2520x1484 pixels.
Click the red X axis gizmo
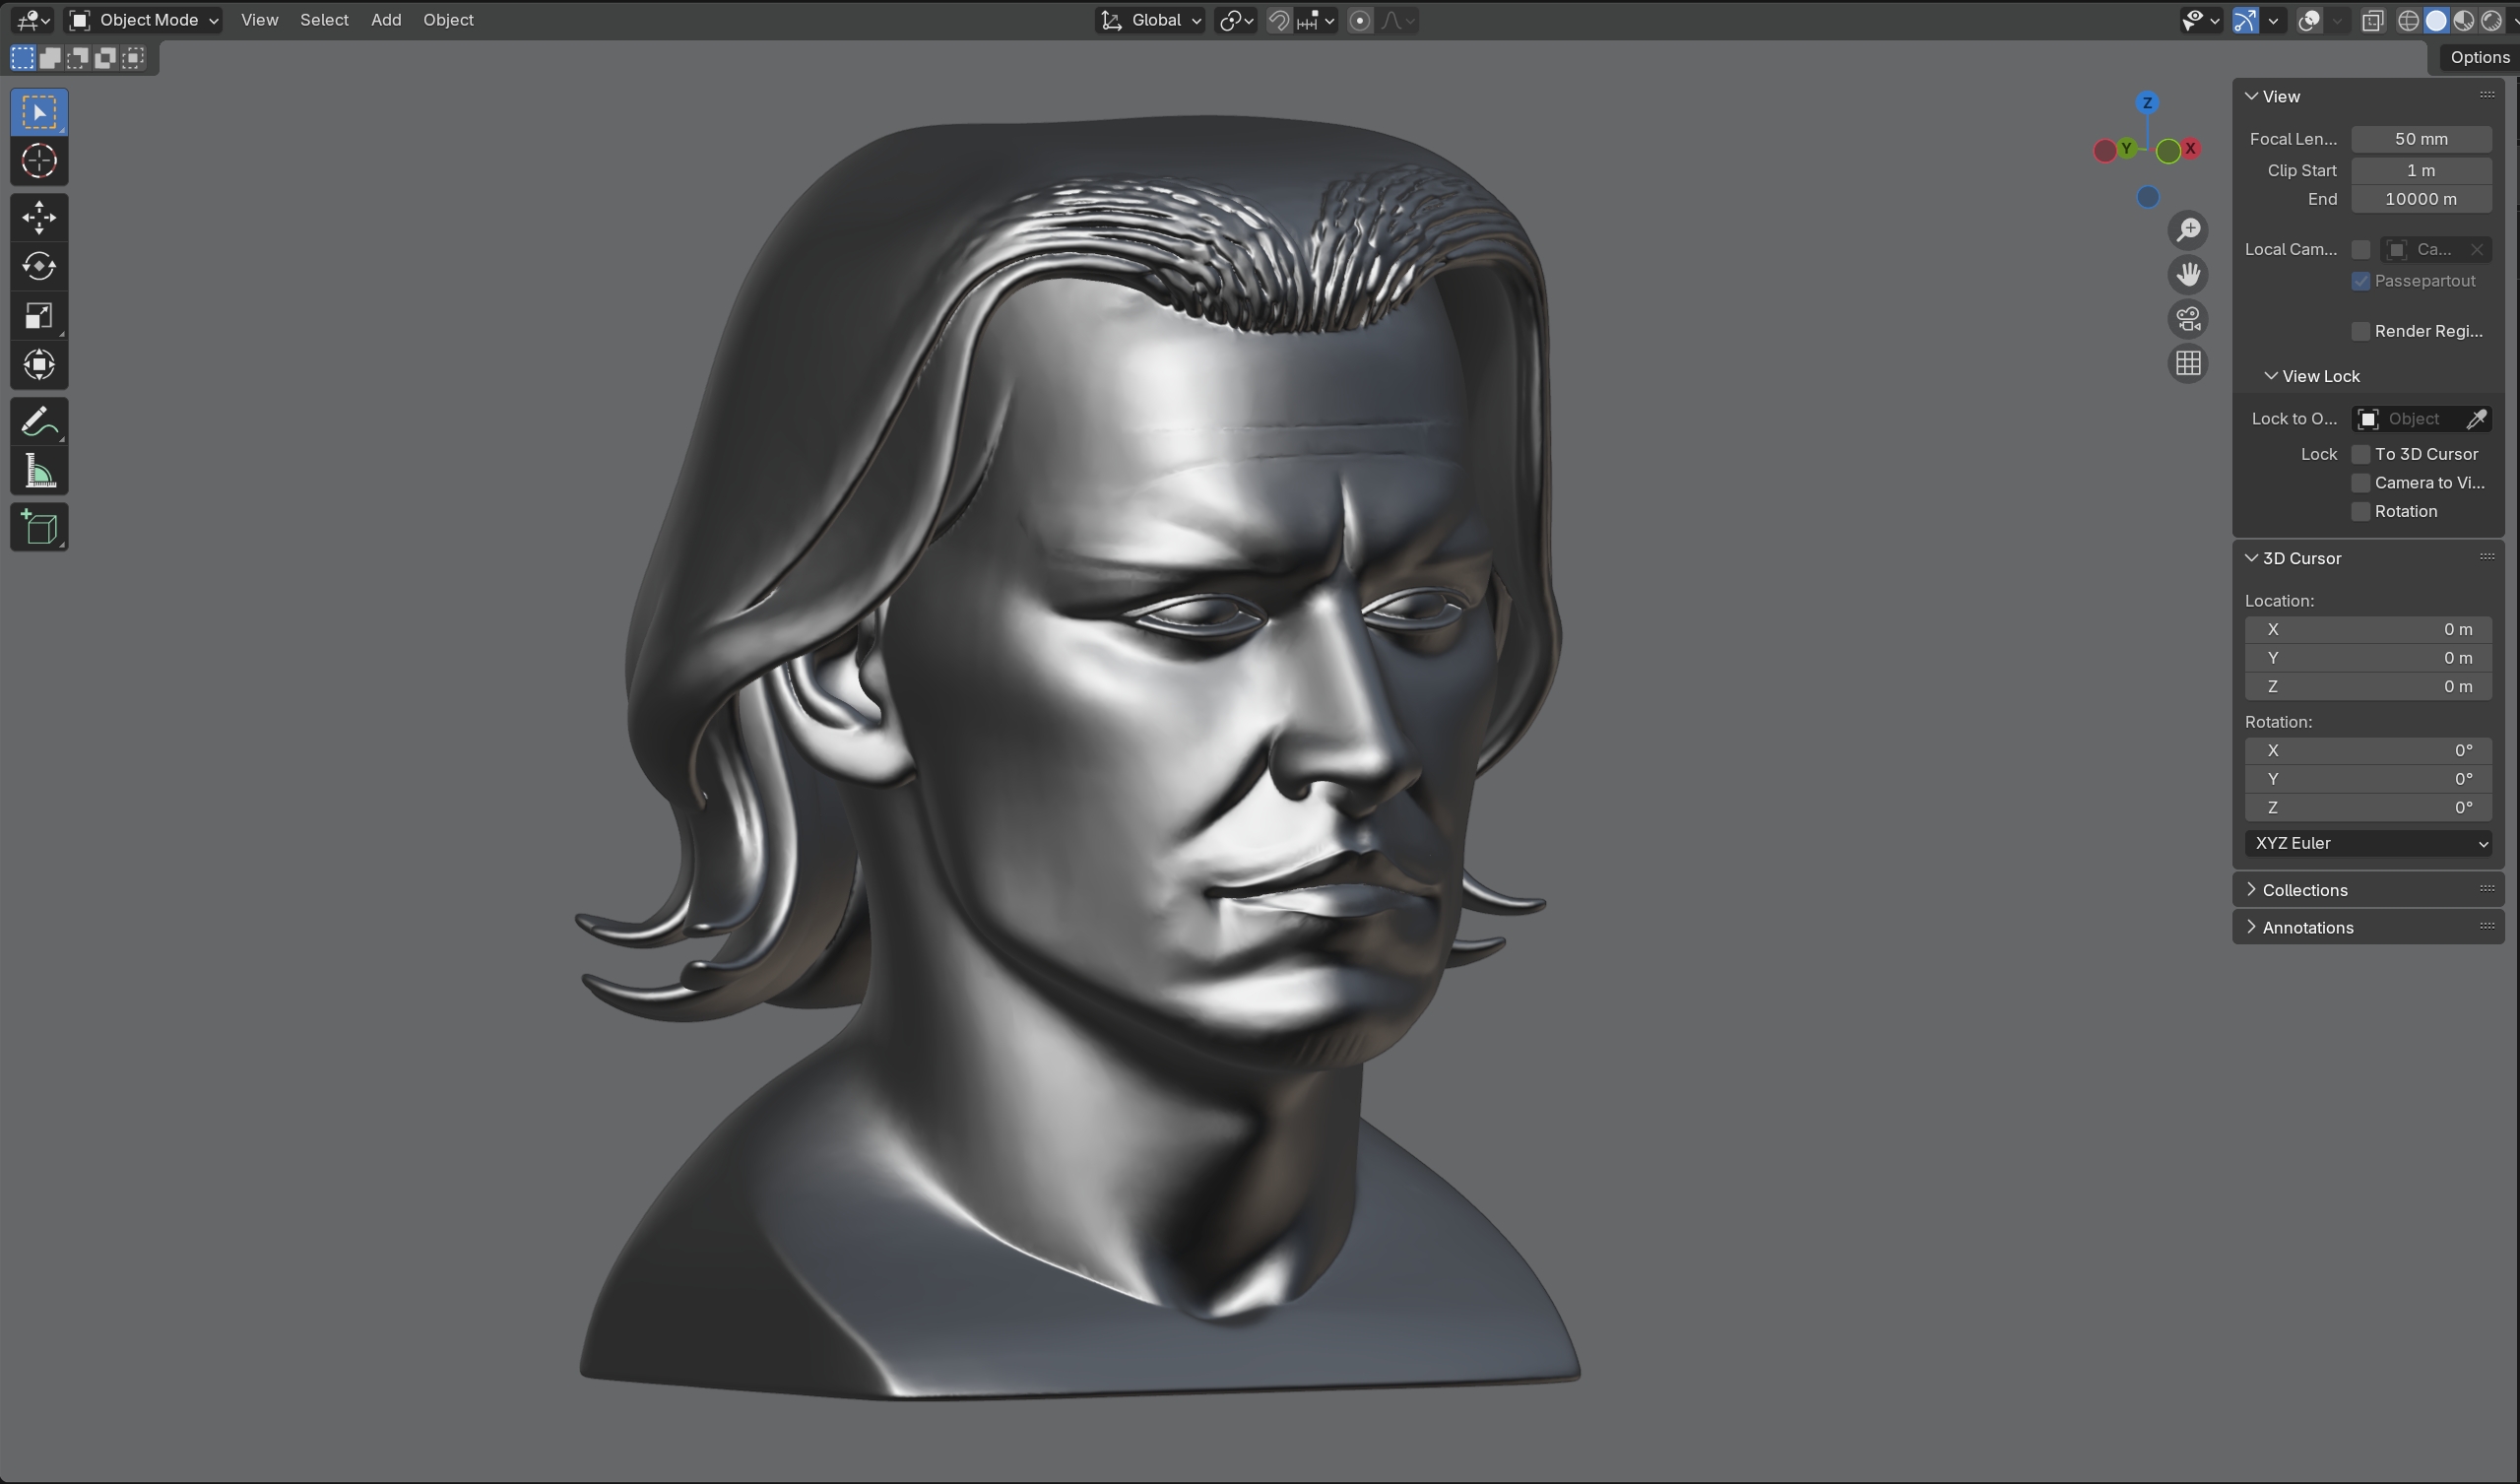click(2190, 148)
